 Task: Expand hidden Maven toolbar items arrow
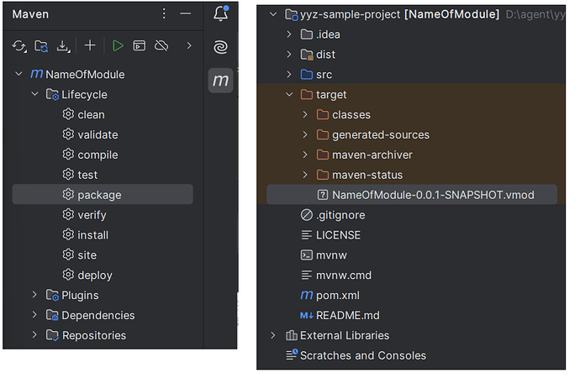tap(189, 45)
